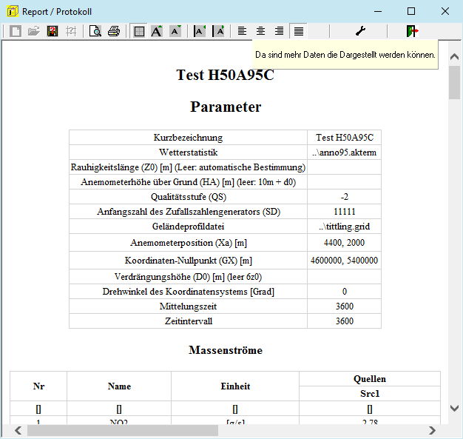Click the 'Verdrängungshöhe (D0)' label
463x439 pixels.
pyautogui.click(x=188, y=277)
